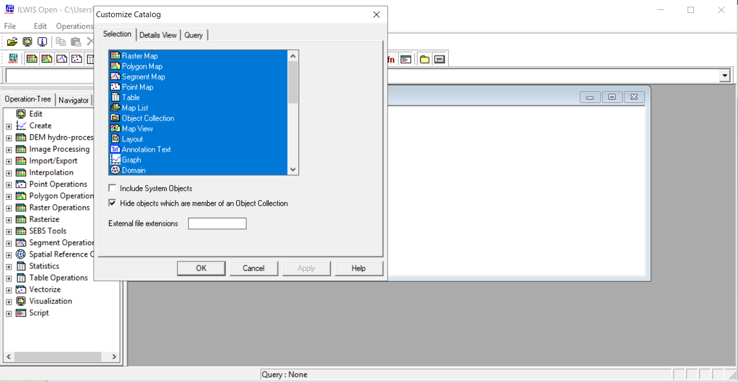Viewport: 738px width, 382px height.
Task: Select SEBS Tools in operation tree
Action: pyautogui.click(x=48, y=231)
